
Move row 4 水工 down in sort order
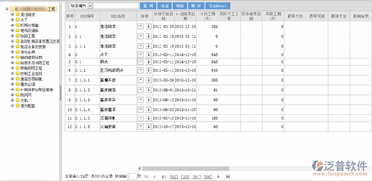click(148, 55)
